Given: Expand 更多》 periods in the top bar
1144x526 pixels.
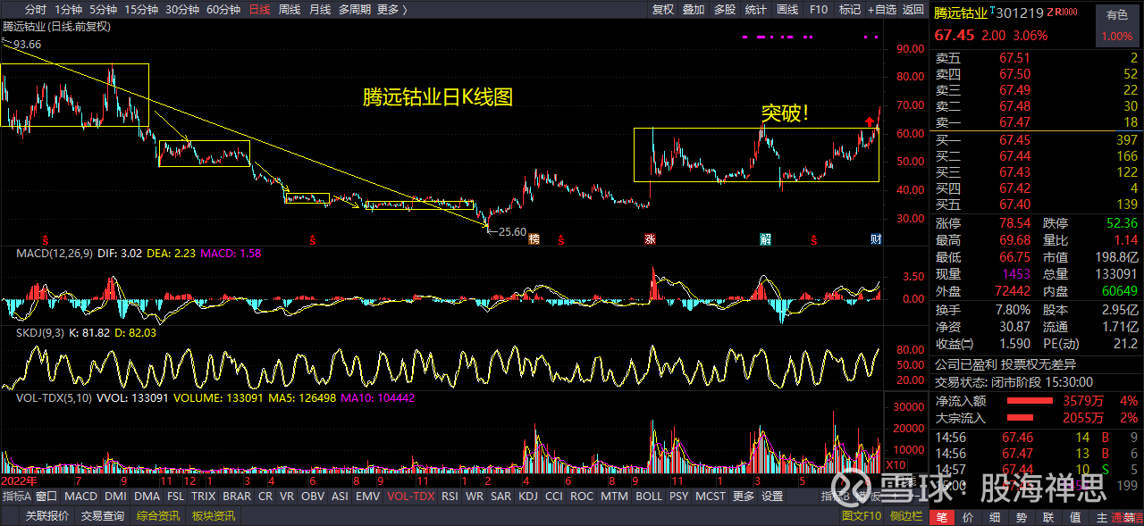Looking at the screenshot, I should [392, 10].
